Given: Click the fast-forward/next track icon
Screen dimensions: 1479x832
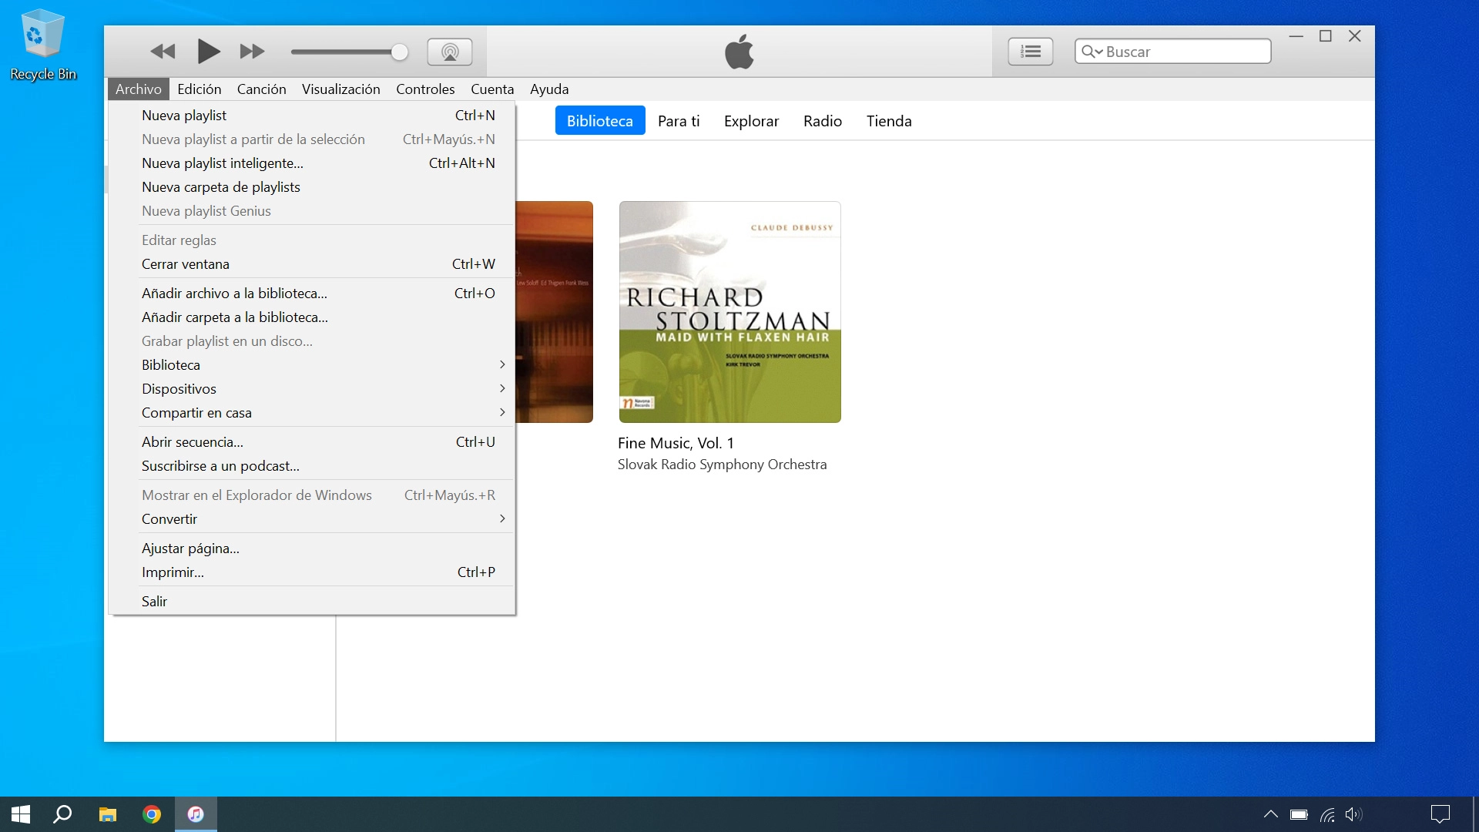Looking at the screenshot, I should pos(252,52).
